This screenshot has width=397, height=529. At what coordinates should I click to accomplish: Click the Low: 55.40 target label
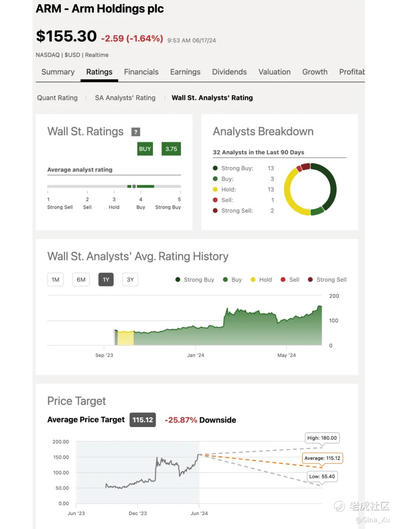[322, 476]
